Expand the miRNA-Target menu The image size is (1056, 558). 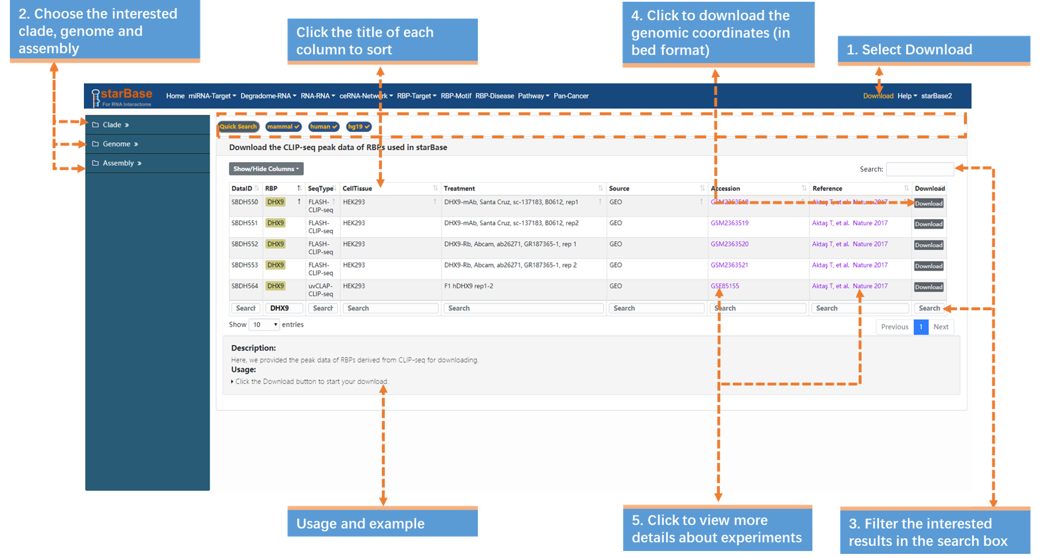pos(212,96)
